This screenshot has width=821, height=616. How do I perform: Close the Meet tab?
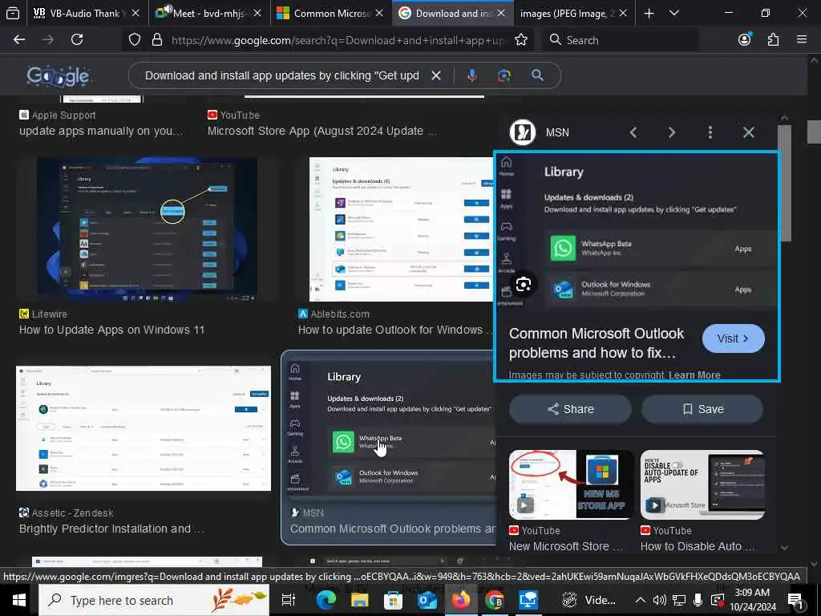[257, 14]
